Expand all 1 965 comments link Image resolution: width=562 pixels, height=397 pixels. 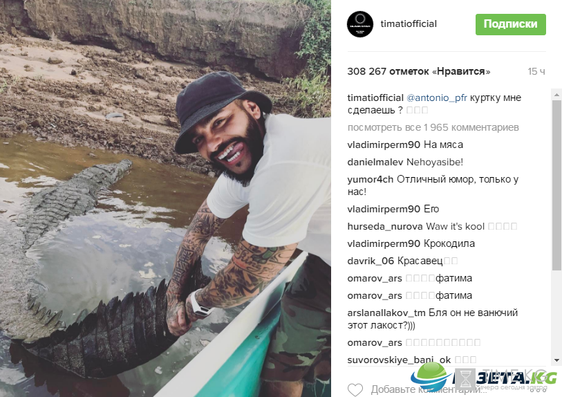coord(433,127)
